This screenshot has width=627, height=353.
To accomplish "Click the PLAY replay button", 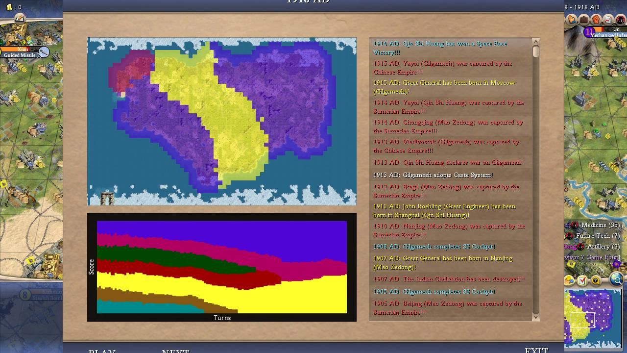I will tap(102, 351).
